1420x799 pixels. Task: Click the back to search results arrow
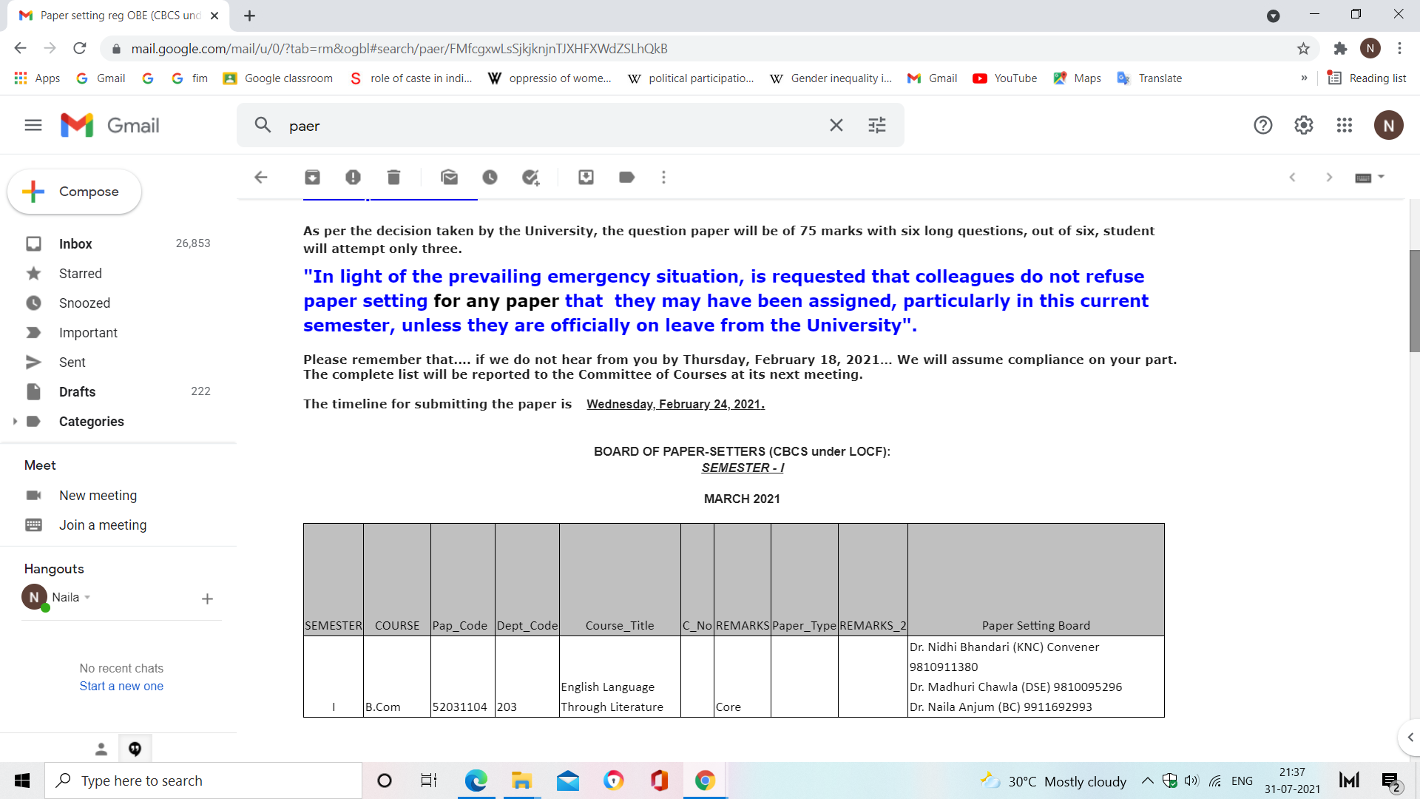click(x=261, y=177)
